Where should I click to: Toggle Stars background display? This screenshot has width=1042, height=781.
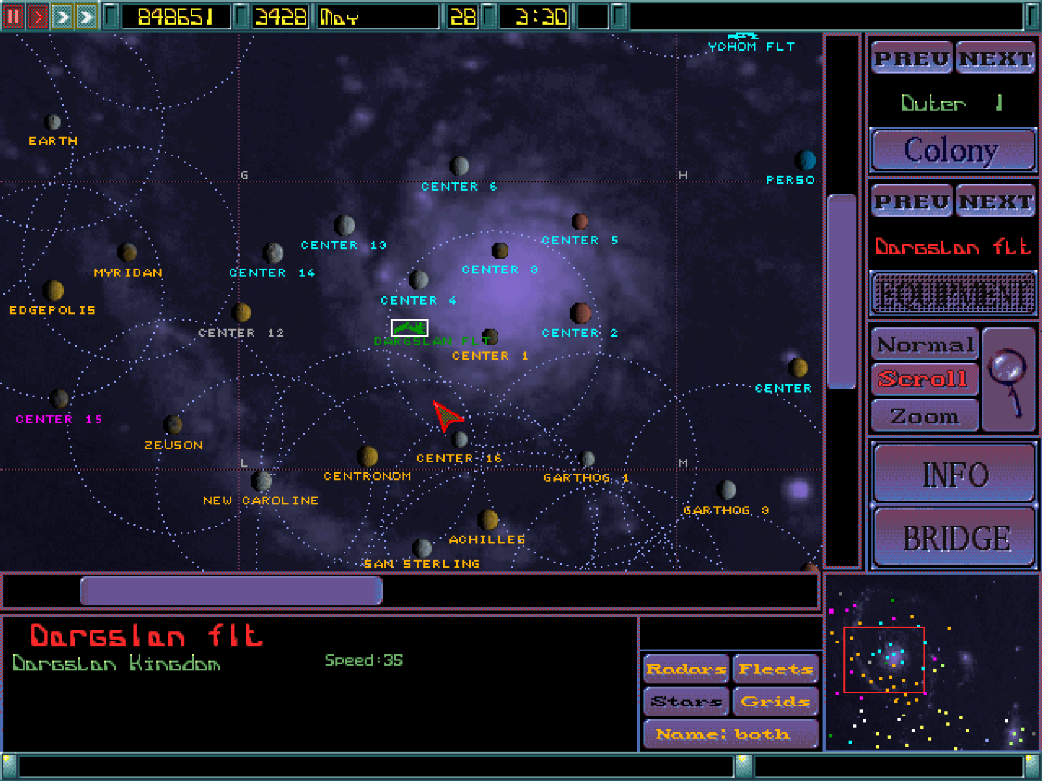(x=686, y=702)
